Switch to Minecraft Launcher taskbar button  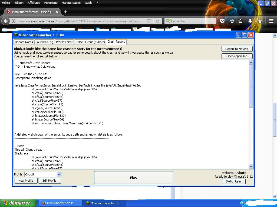pos(104,203)
